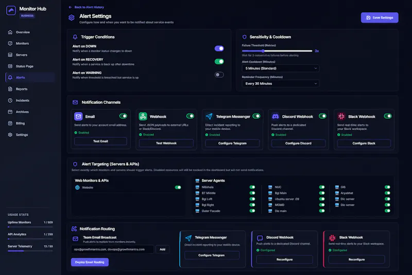Click the Servers icon in sidebar
The image size is (412, 275).
click(10, 55)
